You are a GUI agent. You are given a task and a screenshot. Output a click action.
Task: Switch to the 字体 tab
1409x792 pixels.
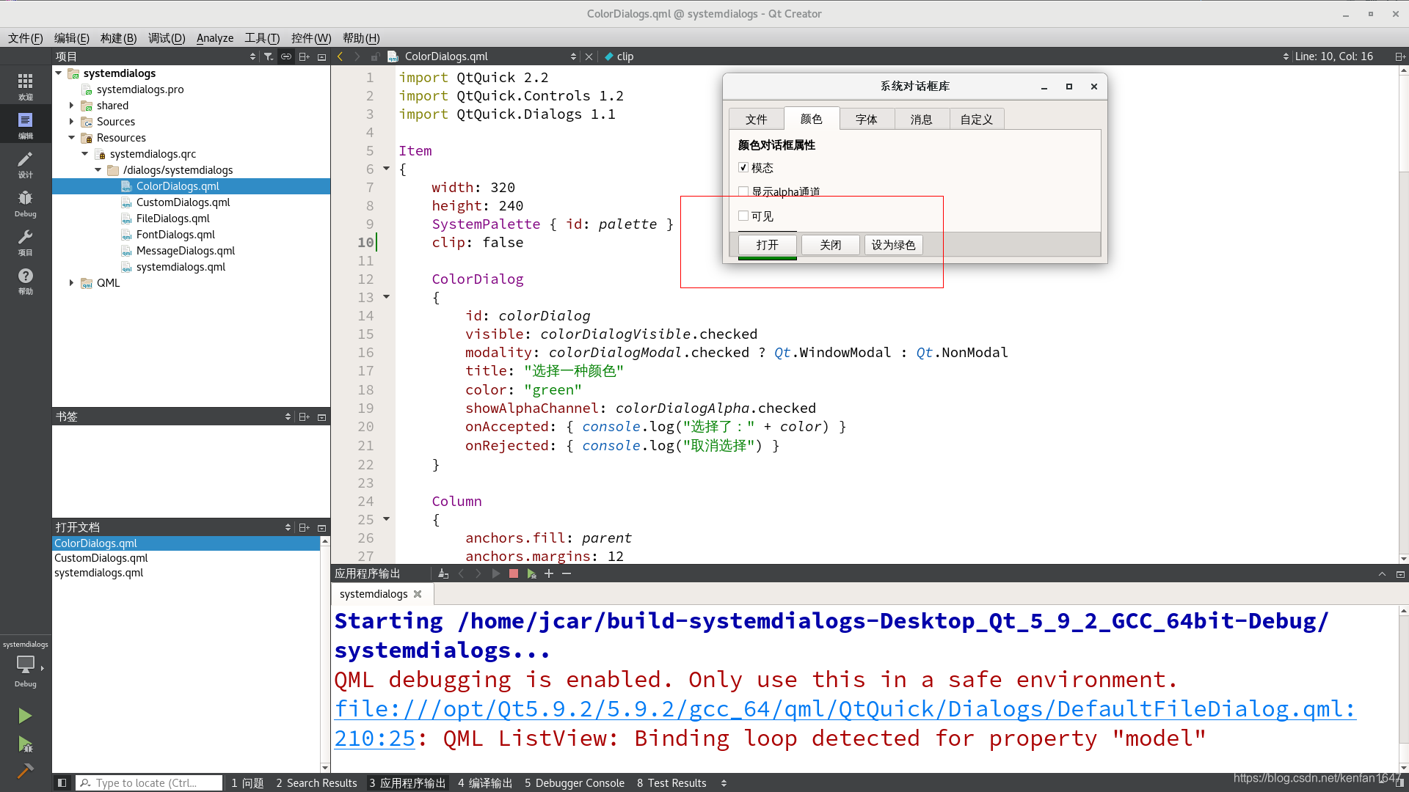tap(866, 119)
